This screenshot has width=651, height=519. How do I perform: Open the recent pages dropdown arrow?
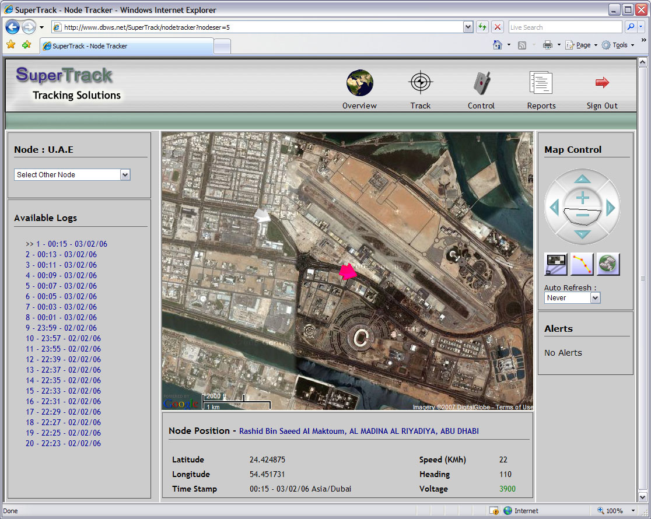41,27
